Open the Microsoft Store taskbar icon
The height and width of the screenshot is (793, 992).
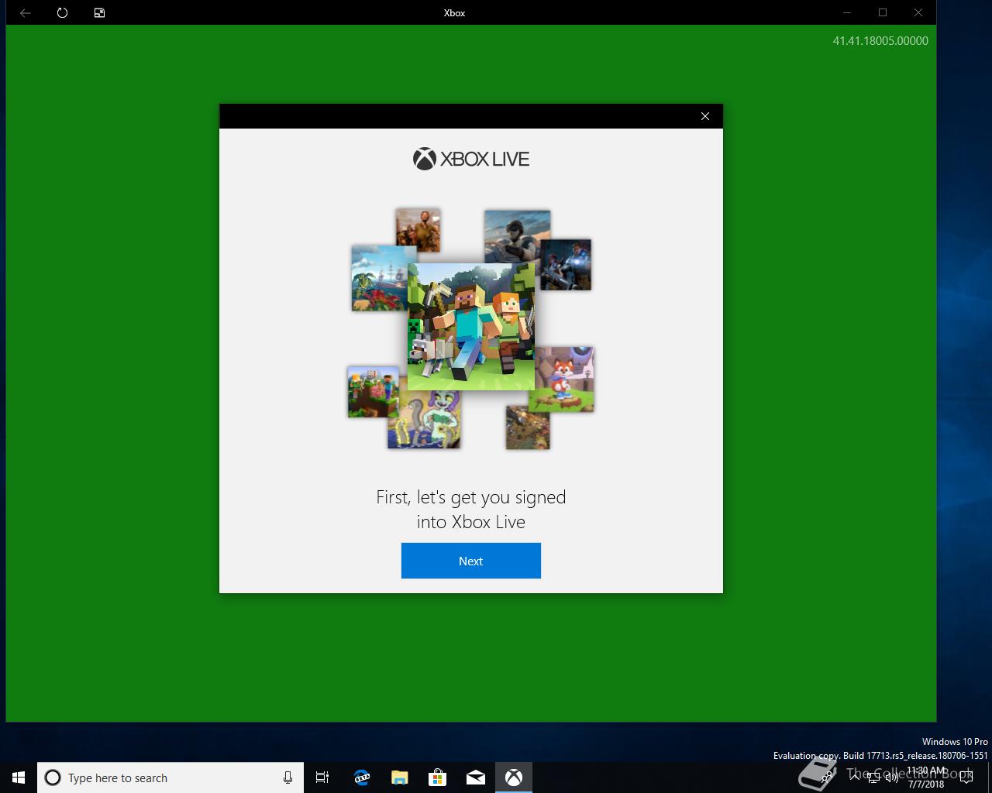437,778
